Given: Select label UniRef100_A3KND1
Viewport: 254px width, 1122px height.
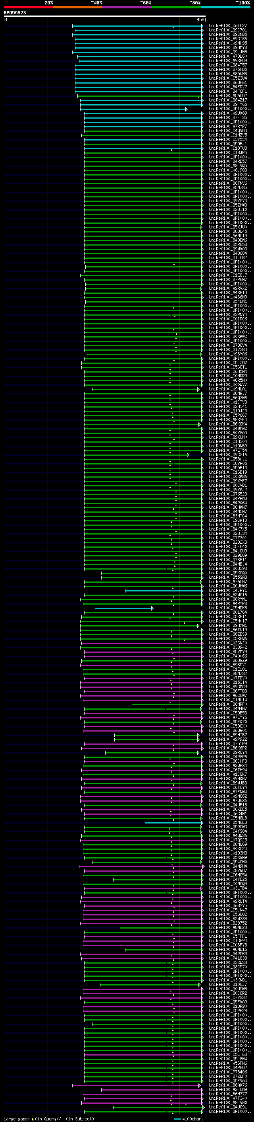Looking at the screenshot, I should click(227, 980).
